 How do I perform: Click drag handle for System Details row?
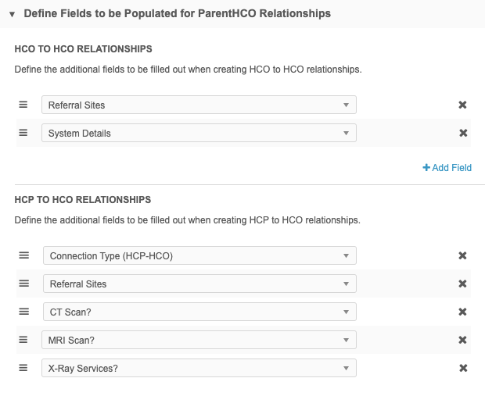pyautogui.click(x=23, y=133)
